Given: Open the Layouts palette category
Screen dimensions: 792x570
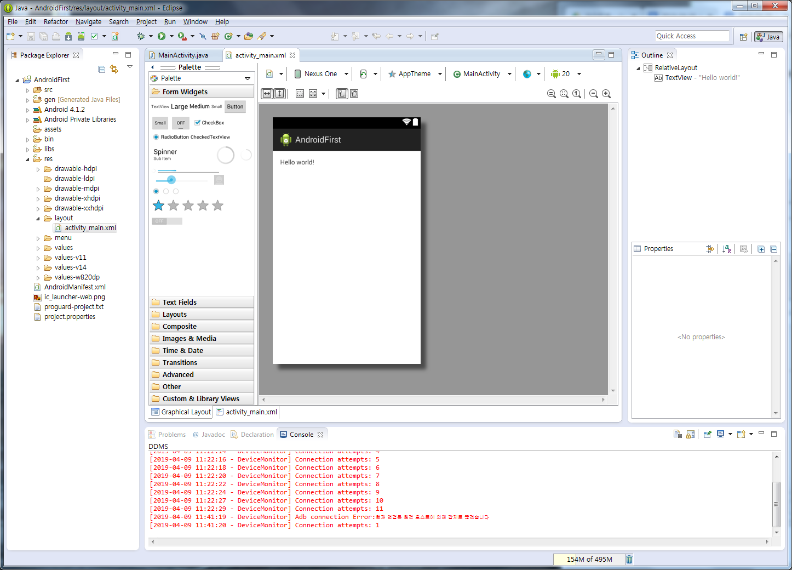Looking at the screenshot, I should pyautogui.click(x=202, y=315).
